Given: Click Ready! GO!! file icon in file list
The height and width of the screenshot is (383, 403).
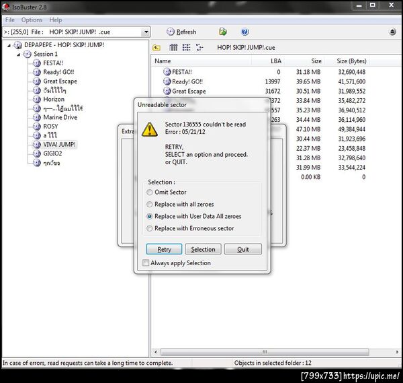Looking at the screenshot, I should tap(167, 81).
